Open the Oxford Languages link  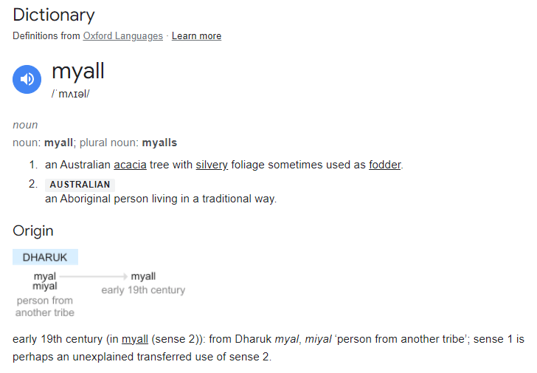tap(122, 36)
